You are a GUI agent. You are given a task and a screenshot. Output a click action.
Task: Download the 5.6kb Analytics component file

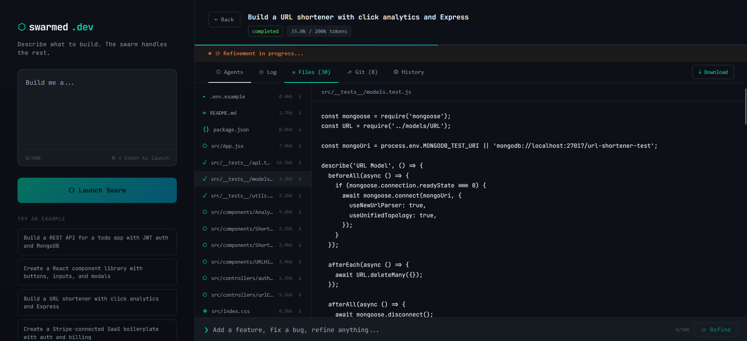click(300, 212)
